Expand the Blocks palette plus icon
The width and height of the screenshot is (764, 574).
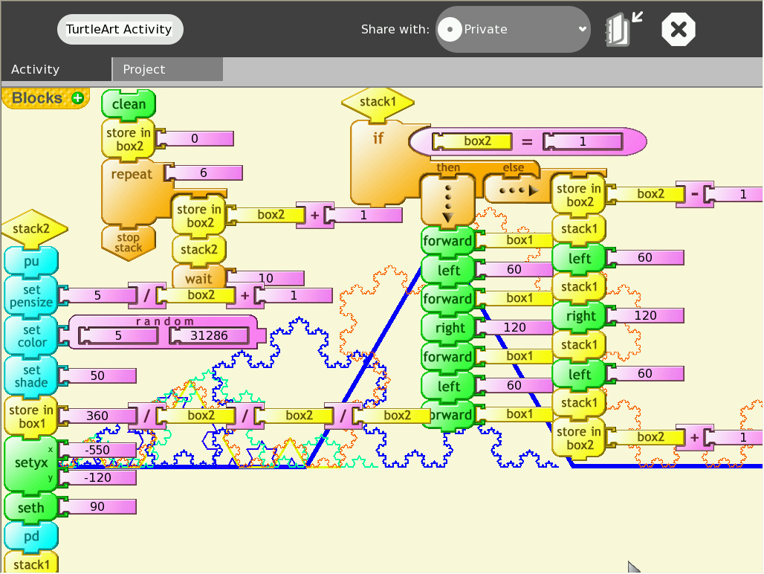[77, 98]
